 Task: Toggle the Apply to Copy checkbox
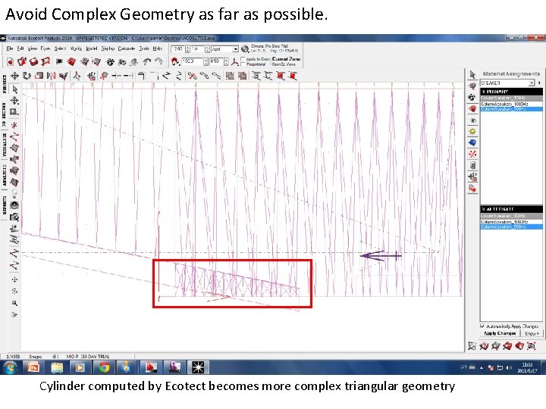pos(243,59)
